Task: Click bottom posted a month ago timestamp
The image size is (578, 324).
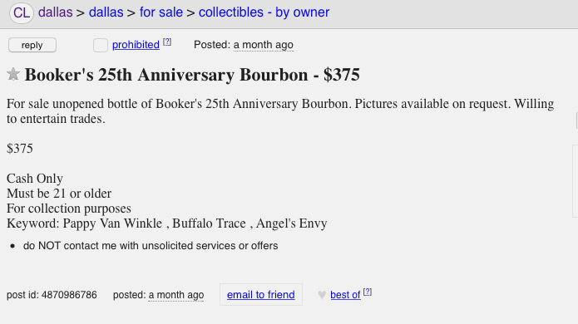Action: click(x=175, y=295)
